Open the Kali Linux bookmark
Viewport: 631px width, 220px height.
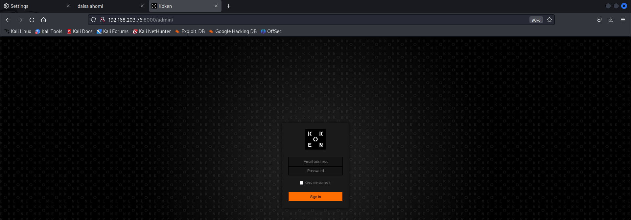click(x=18, y=31)
